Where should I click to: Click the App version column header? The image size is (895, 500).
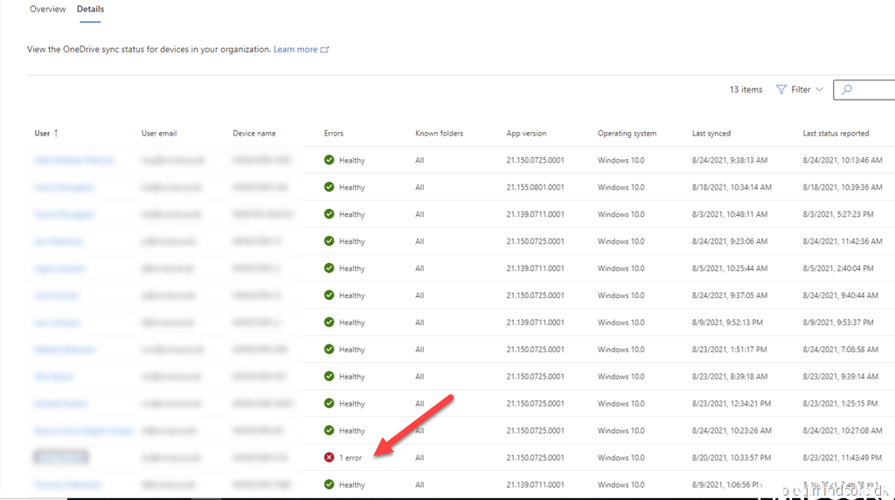[526, 133]
